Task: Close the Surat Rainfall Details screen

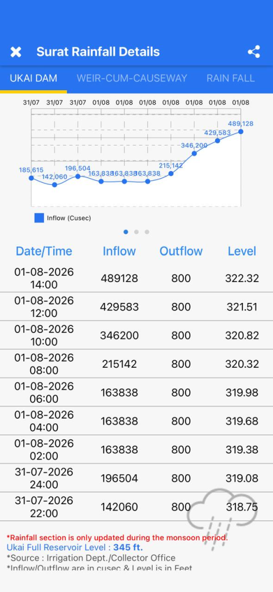Action: tap(16, 51)
